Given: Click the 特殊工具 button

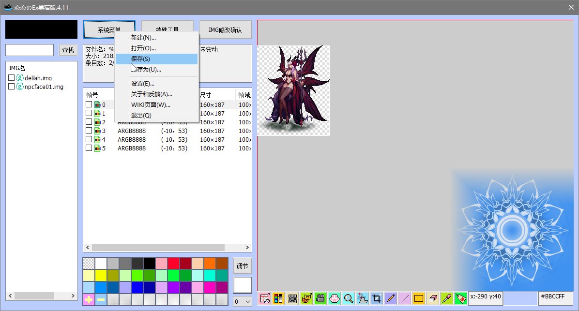Looking at the screenshot, I should click(168, 30).
